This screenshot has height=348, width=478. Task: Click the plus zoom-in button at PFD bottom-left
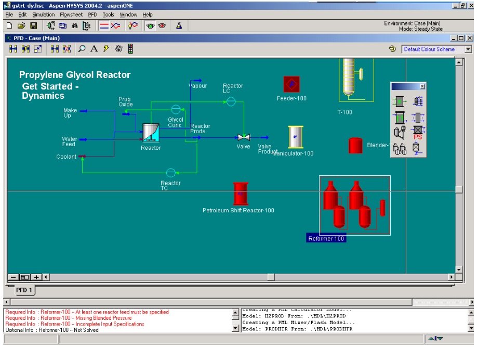point(36,277)
